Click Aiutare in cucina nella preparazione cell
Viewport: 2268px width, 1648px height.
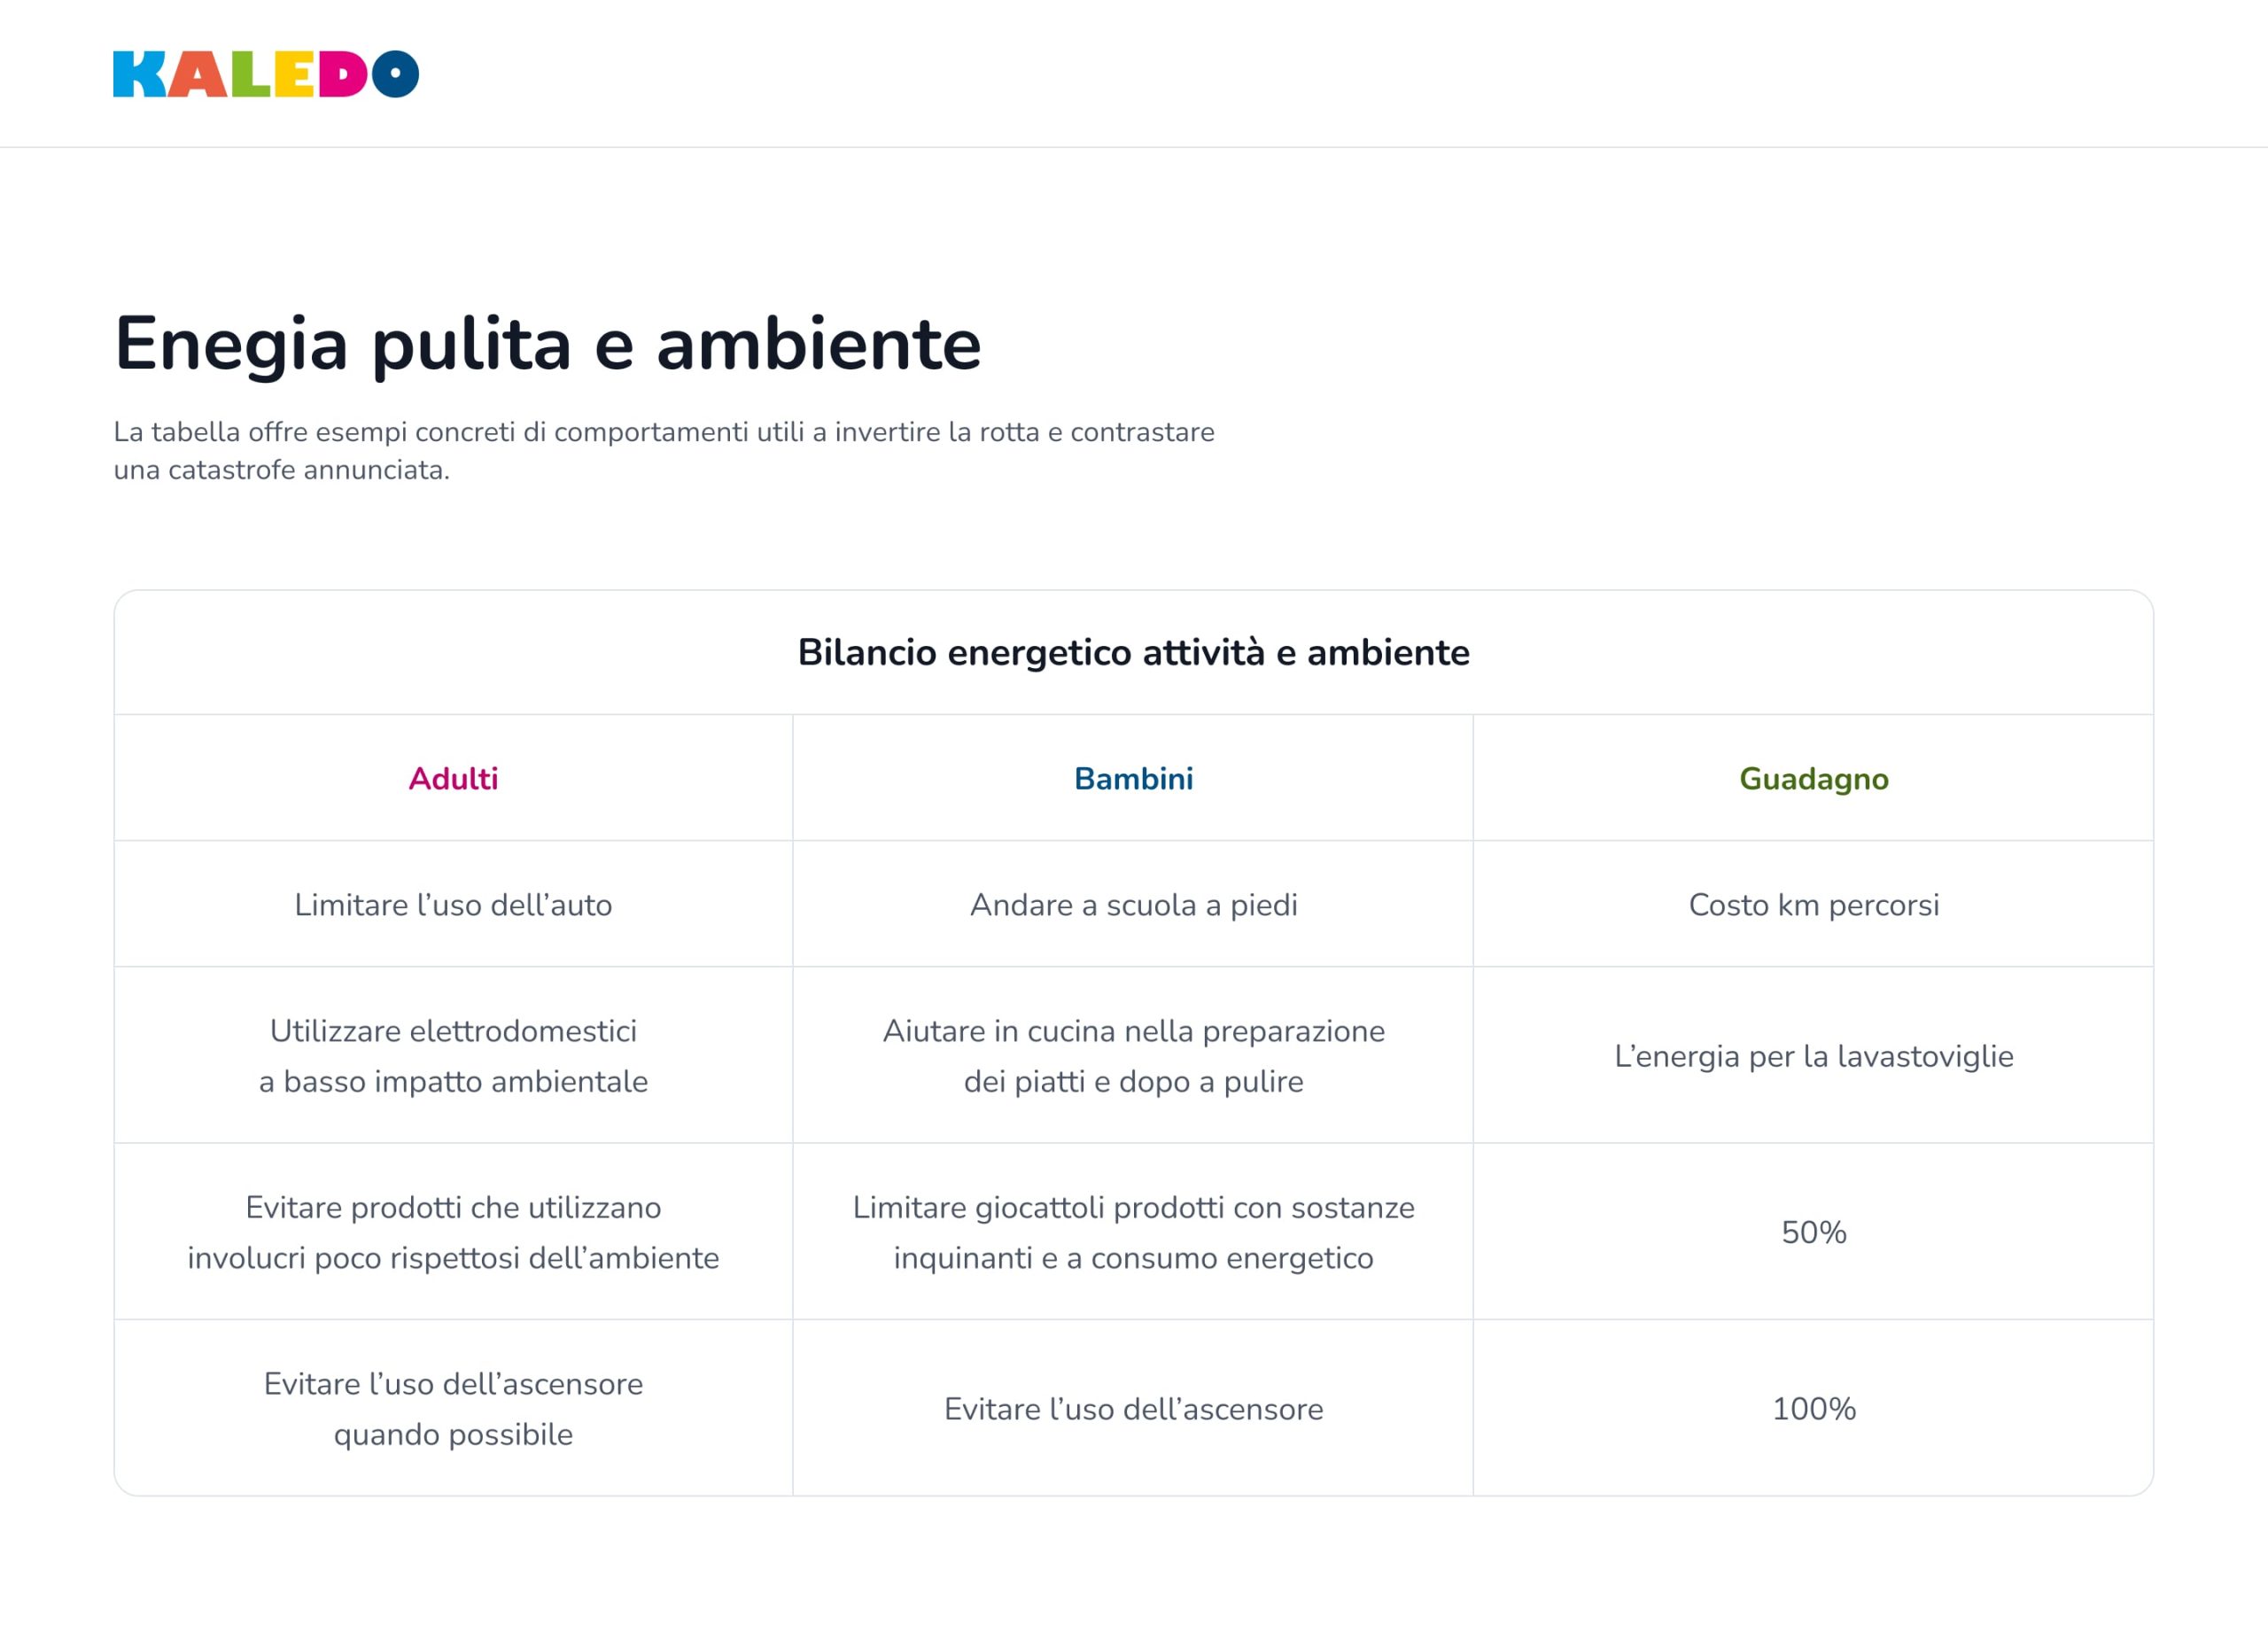tap(1133, 1055)
